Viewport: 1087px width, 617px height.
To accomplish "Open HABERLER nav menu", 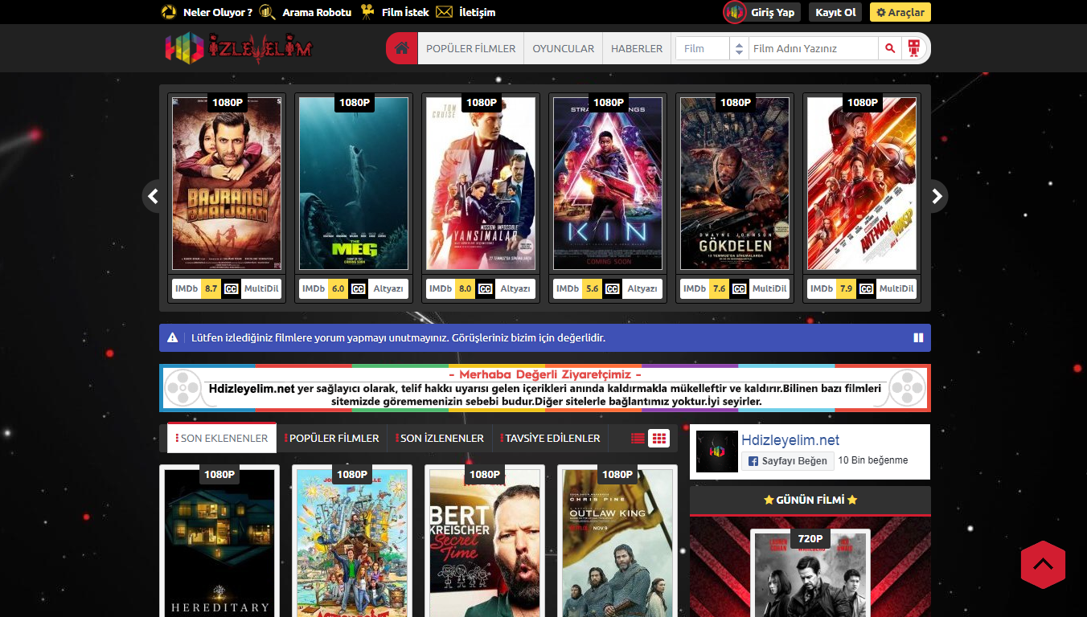I will [x=637, y=48].
